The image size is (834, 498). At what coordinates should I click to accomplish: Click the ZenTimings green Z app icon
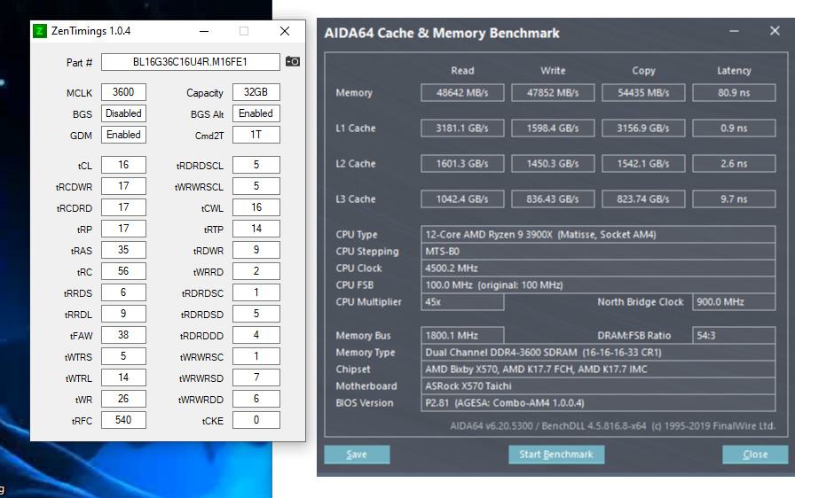tap(40, 31)
